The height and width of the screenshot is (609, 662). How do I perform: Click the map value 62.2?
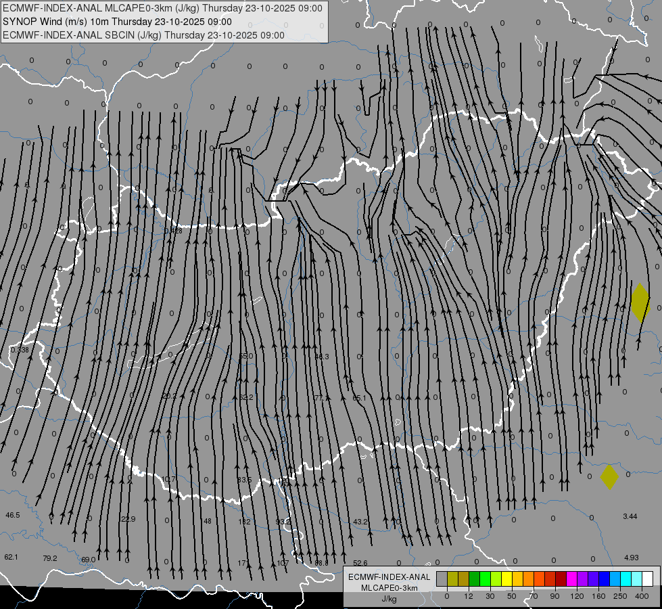(x=246, y=397)
